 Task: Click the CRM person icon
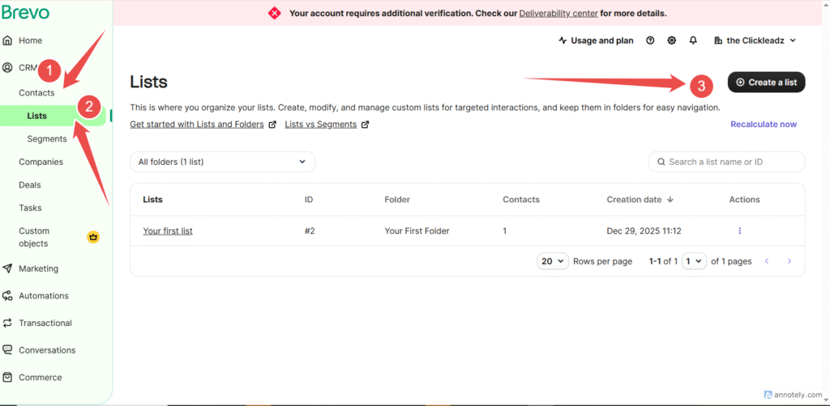coord(7,68)
